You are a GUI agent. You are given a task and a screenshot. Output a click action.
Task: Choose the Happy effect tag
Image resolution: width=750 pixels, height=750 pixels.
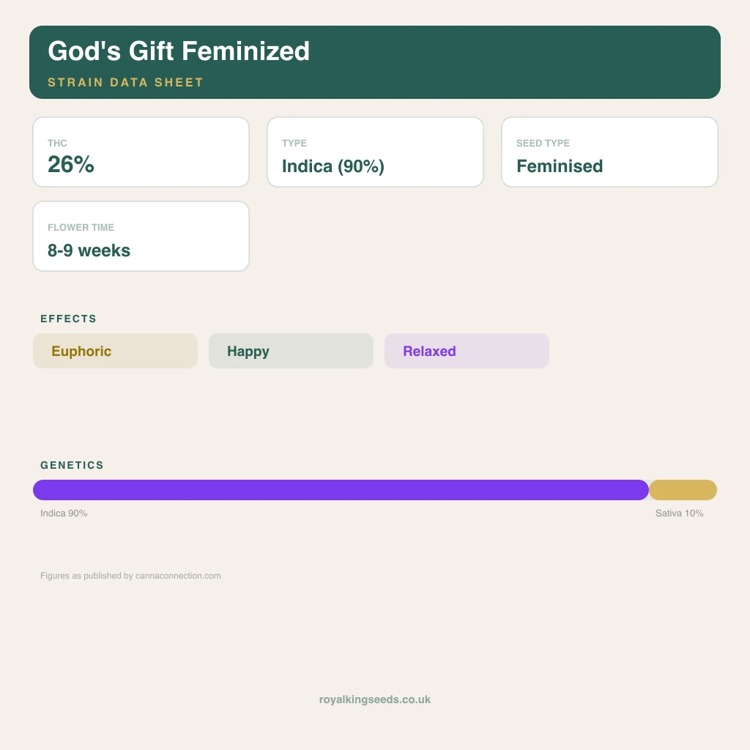(292, 351)
